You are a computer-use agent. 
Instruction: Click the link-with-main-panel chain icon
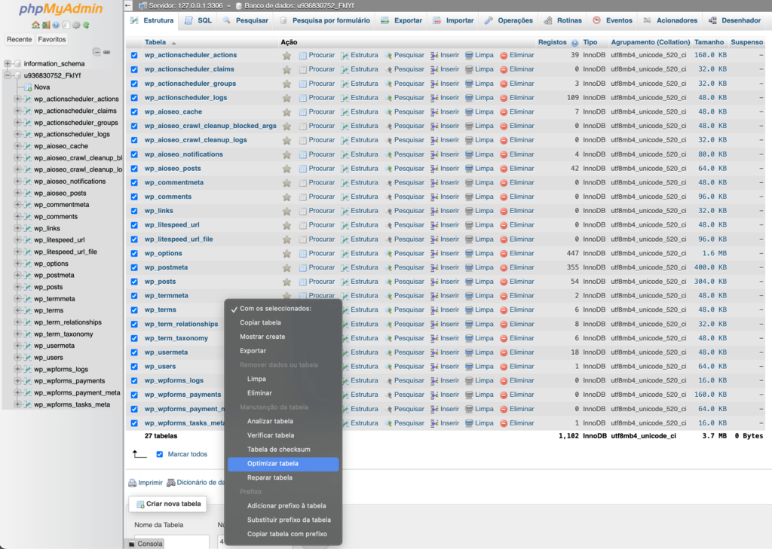point(107,52)
